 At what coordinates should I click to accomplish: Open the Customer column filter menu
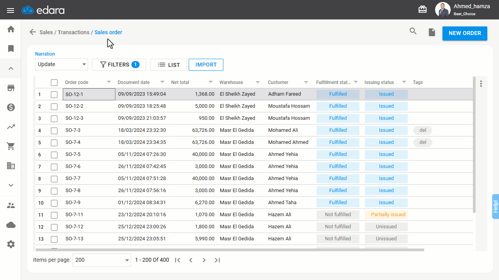tap(306, 82)
